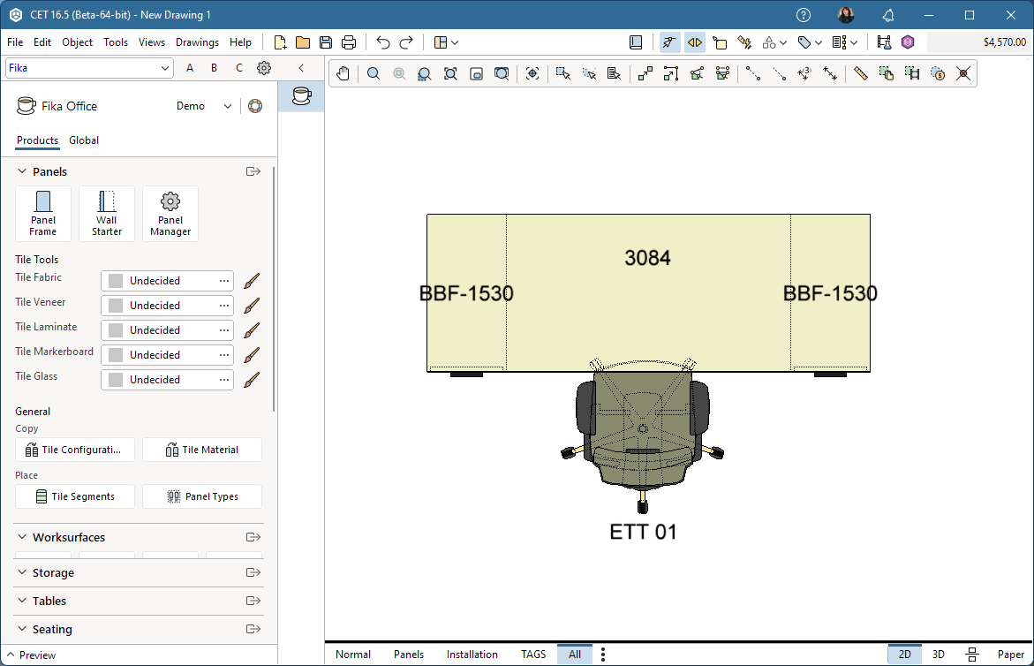The width and height of the screenshot is (1034, 666).
Task: Click the Measure ruler tool icon
Action: coord(861,74)
